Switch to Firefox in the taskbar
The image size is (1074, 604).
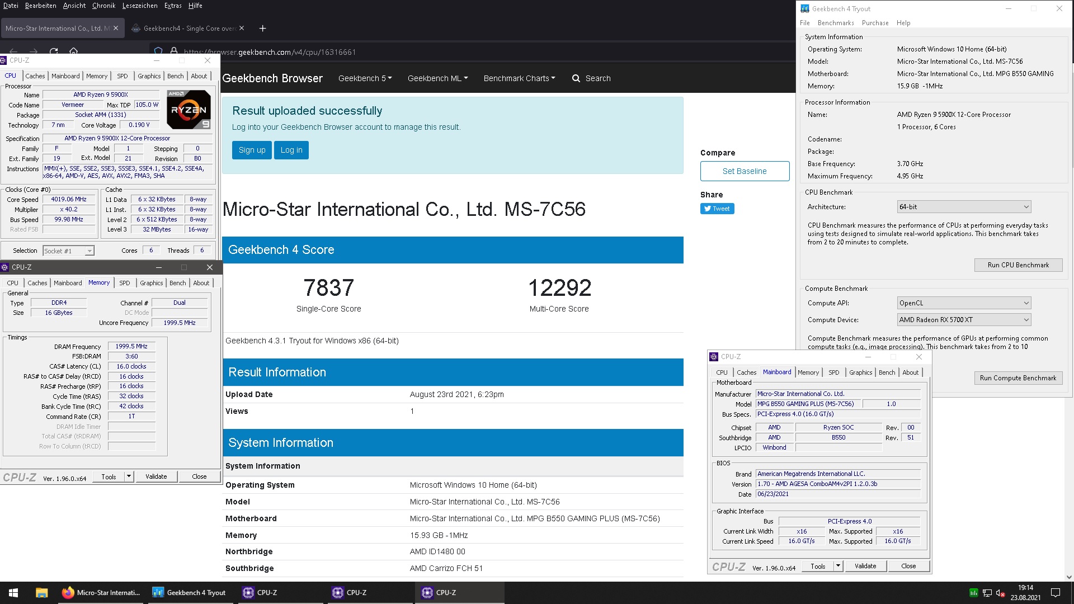point(102,593)
